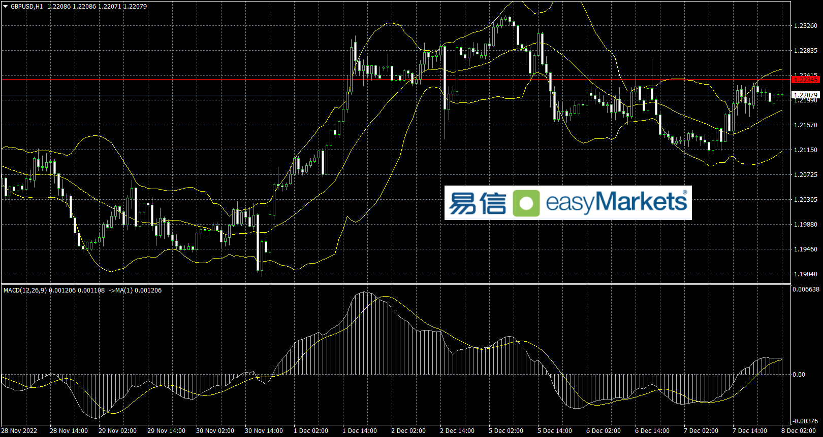
Task: Click the 28 Nov 14:00 time label
Action: coord(69,431)
